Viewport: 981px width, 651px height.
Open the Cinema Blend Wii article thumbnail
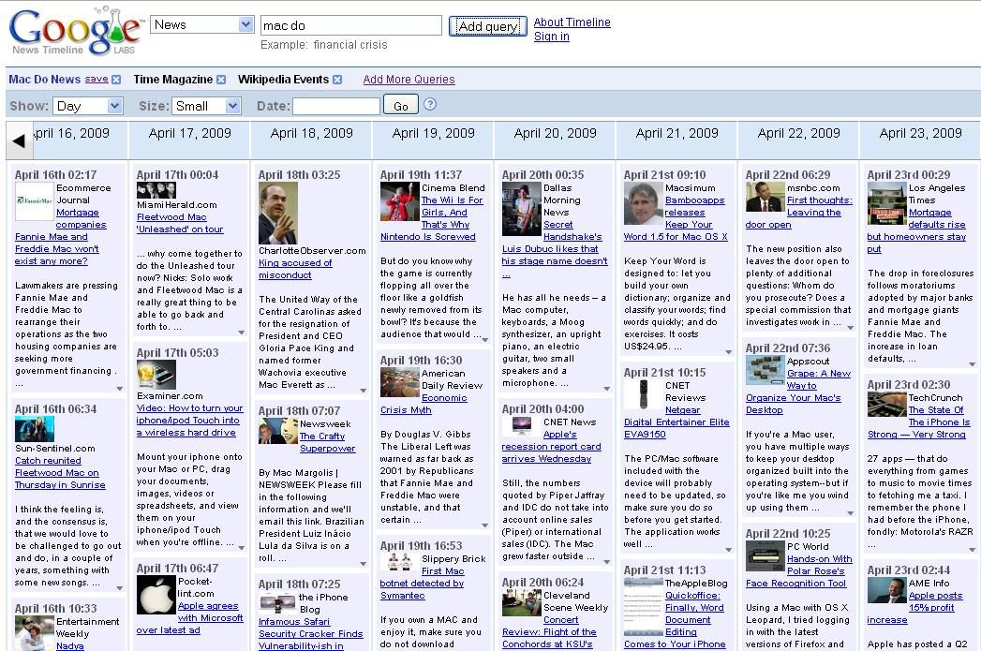click(x=400, y=200)
